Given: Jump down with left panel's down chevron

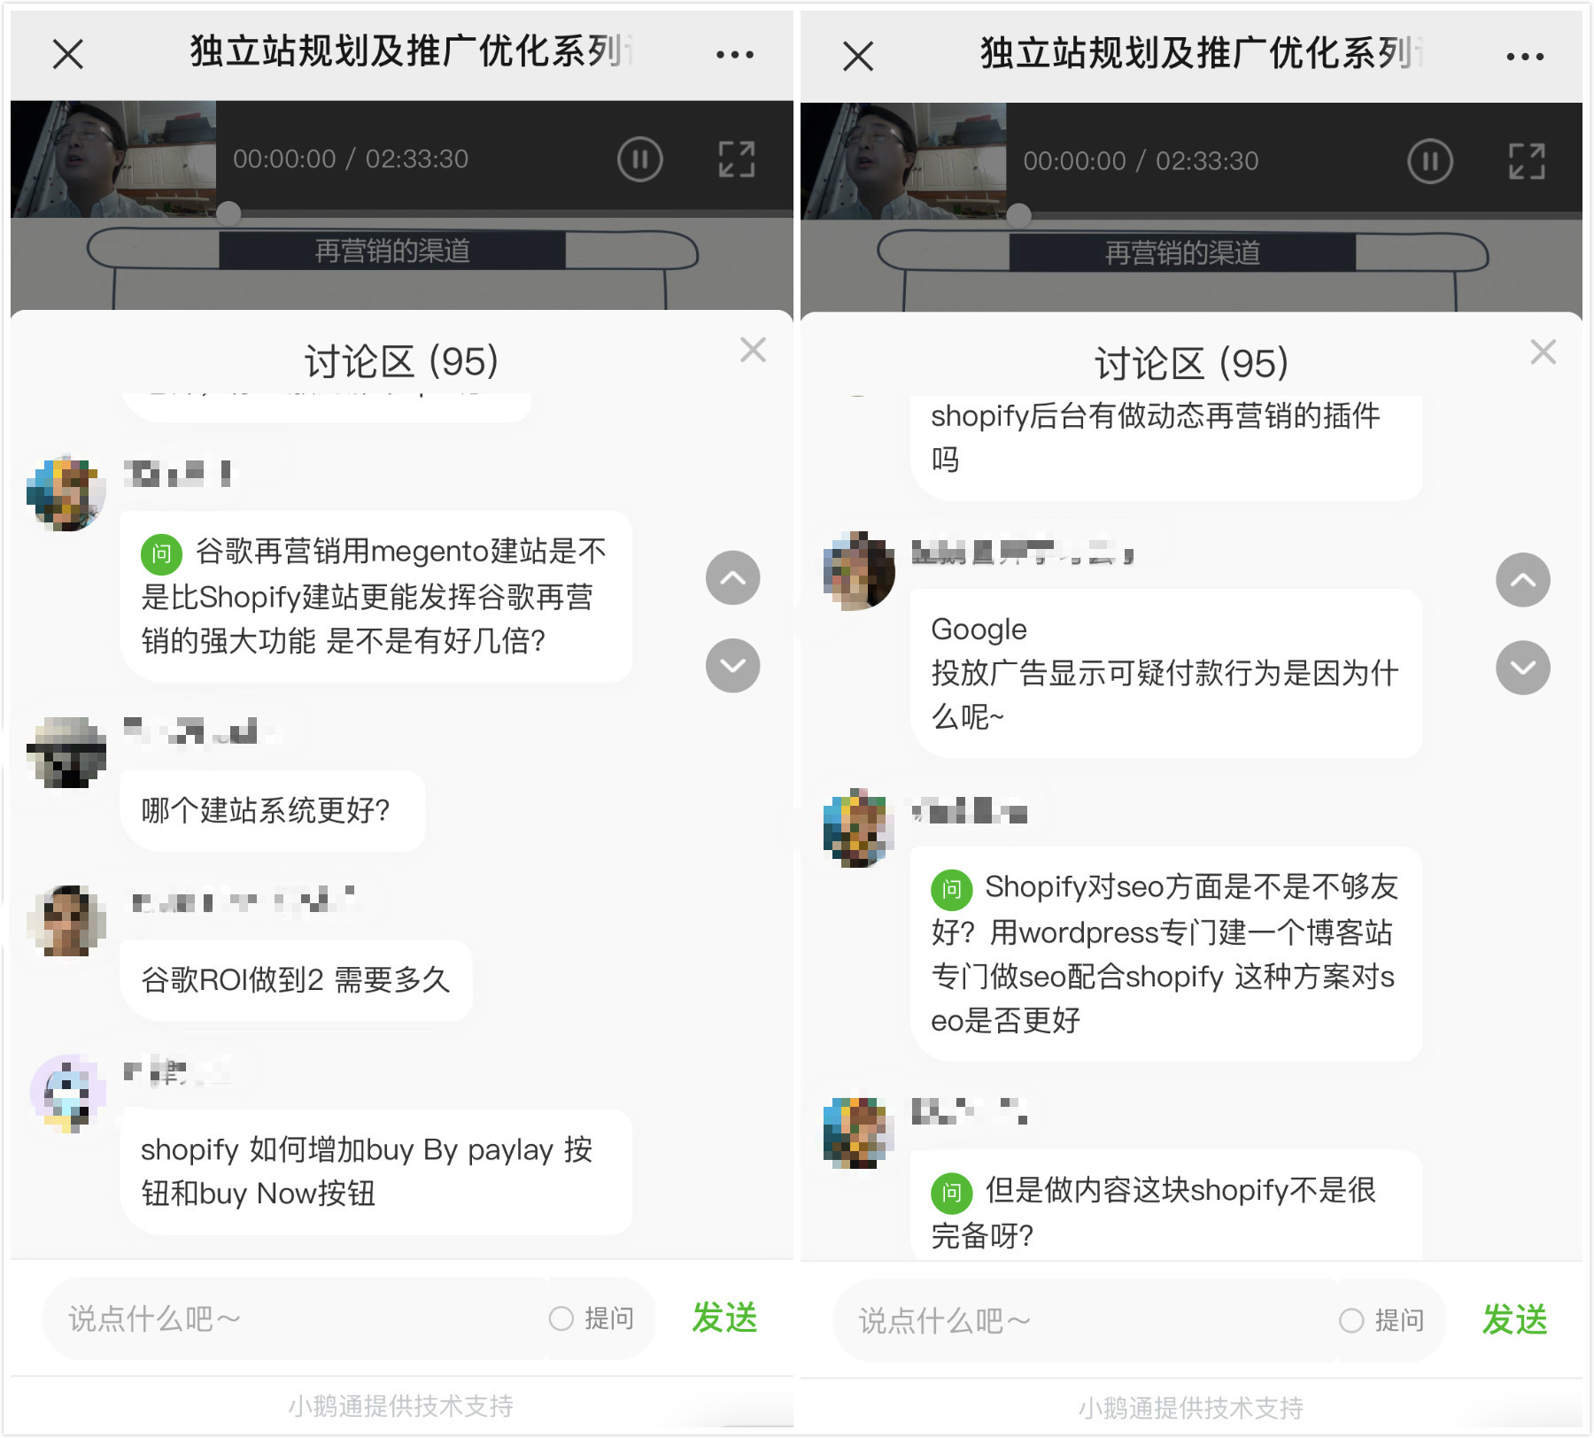Looking at the screenshot, I should (732, 665).
